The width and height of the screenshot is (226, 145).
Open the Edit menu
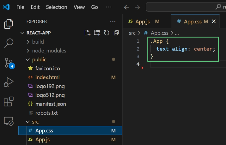pyautogui.click(x=35, y=7)
